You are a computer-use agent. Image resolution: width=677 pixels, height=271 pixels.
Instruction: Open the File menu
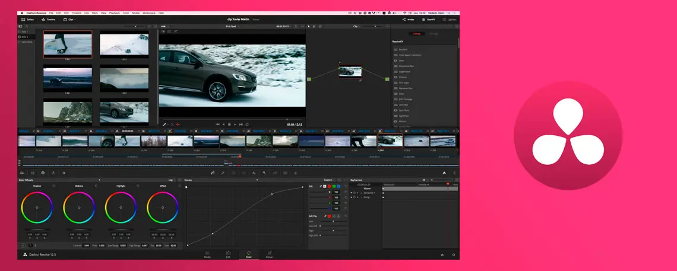(52, 14)
